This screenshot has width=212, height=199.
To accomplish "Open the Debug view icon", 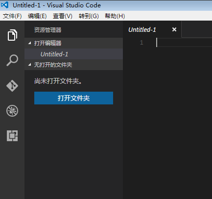I will click(12, 111).
